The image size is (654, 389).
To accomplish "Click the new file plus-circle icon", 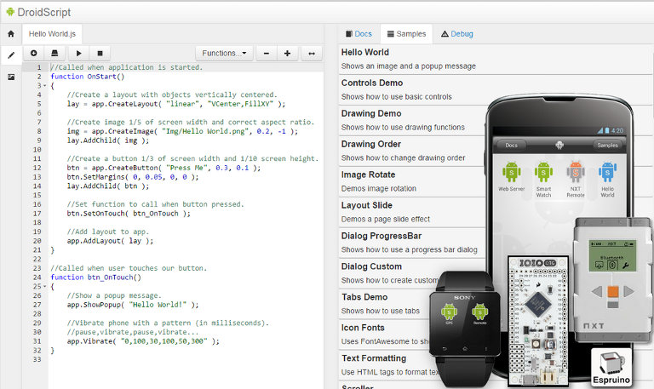I will pos(34,53).
